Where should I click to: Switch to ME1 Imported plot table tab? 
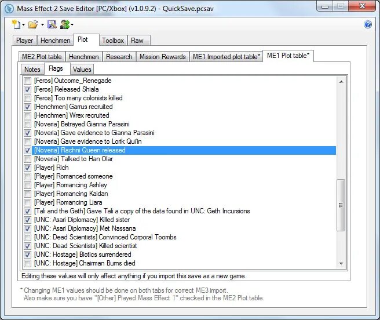[x=226, y=57]
